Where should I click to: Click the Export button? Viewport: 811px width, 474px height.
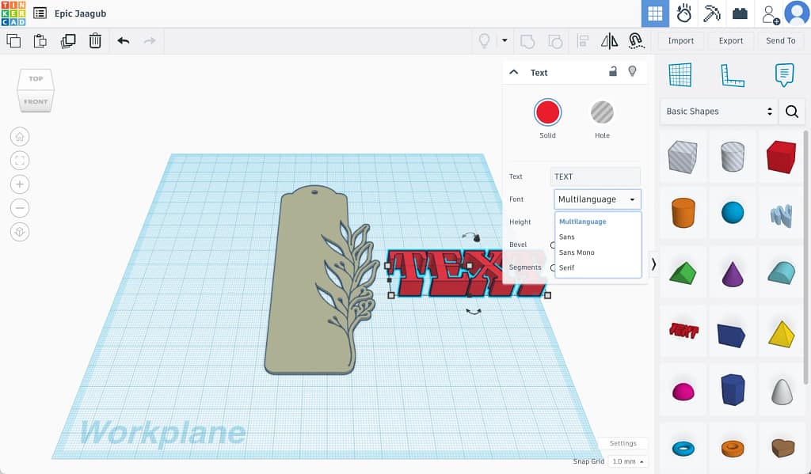[730, 40]
